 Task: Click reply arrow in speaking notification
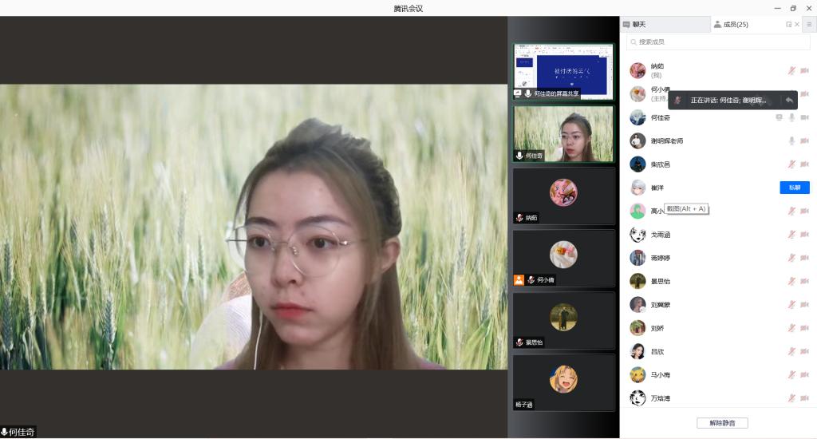[x=788, y=100]
